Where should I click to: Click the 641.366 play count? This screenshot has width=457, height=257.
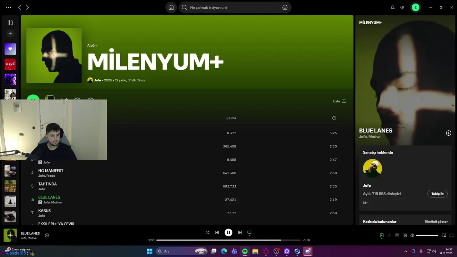coord(230,173)
